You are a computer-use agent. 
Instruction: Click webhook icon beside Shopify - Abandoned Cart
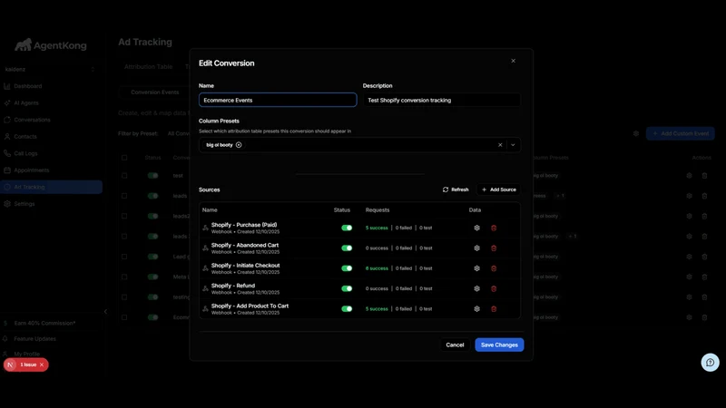point(206,248)
